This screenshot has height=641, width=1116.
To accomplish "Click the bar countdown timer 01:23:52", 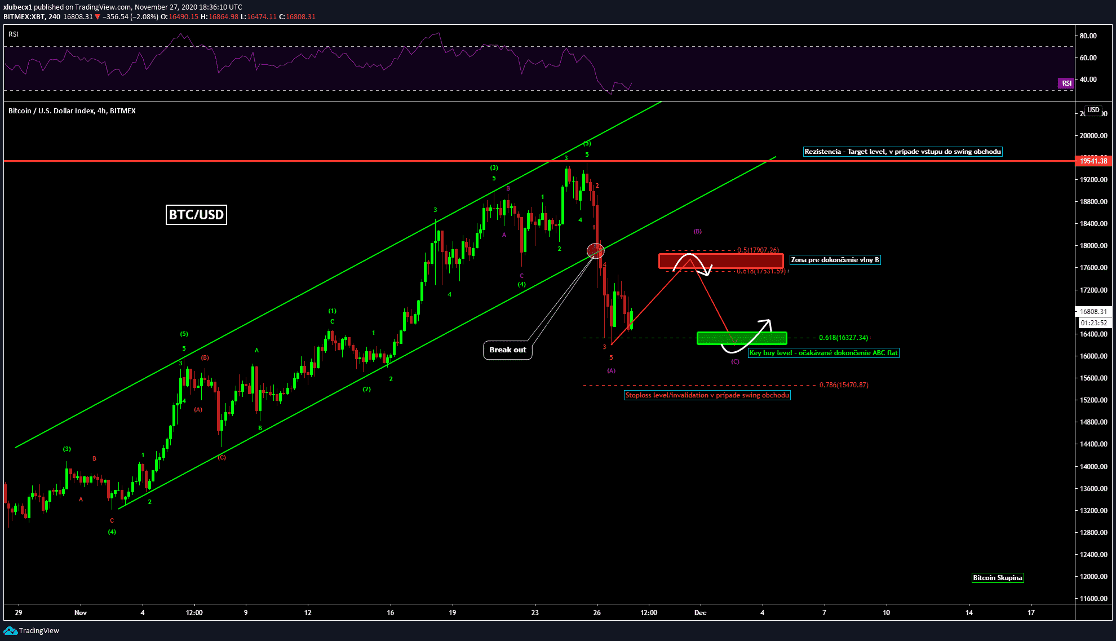I will (1094, 323).
